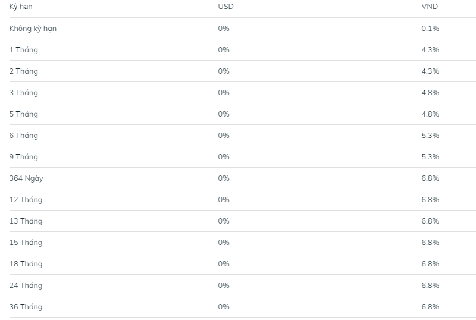Click the 0.1% VND rate for Không kỳ hạn
This screenshot has height=320, width=476.
[x=430, y=28]
